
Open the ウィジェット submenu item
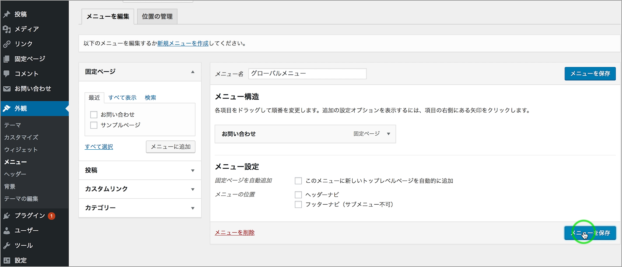[21, 150]
